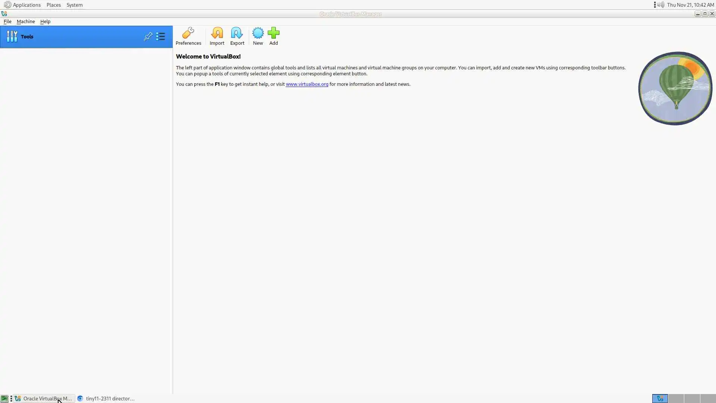Screen dimensions: 716x403
Task: Open the Preferences wrench icon
Action: [188, 36]
